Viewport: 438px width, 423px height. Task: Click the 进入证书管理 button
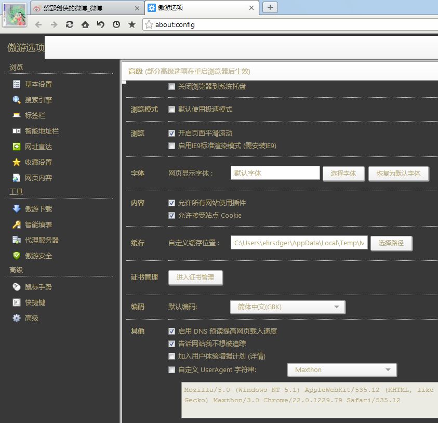tap(195, 277)
